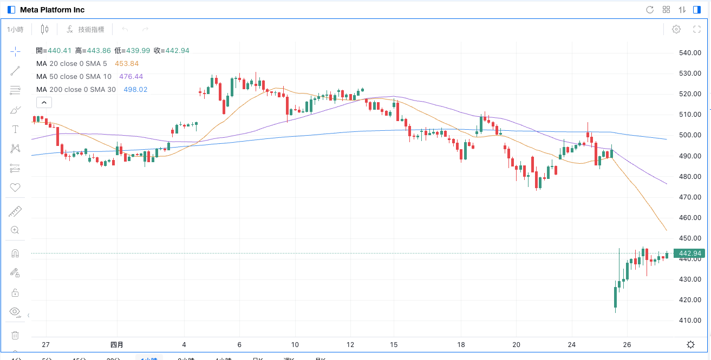Viewport: 711px width, 360px height.
Task: Open the 技術指標 indicators menu
Action: click(86, 29)
